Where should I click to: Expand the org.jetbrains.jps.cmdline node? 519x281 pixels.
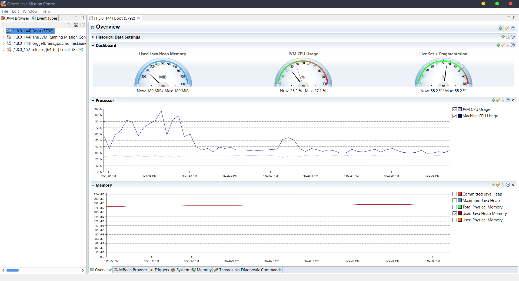click(x=4, y=43)
